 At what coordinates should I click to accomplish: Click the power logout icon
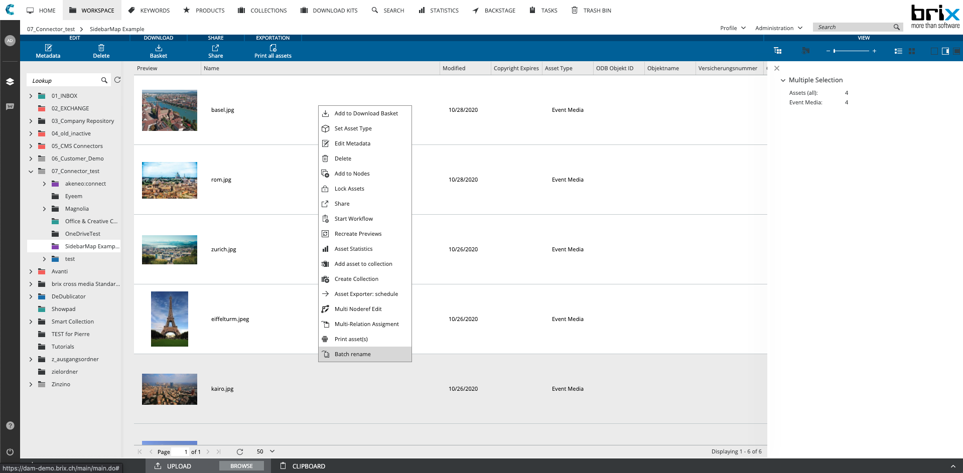(x=10, y=451)
